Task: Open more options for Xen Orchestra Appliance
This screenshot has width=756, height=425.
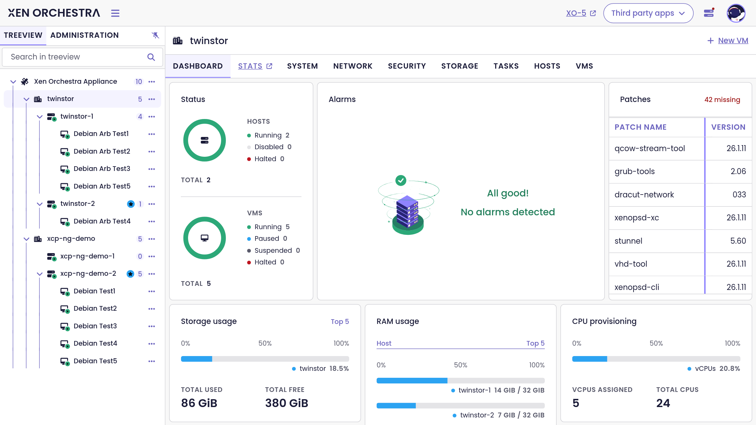Action: click(152, 82)
